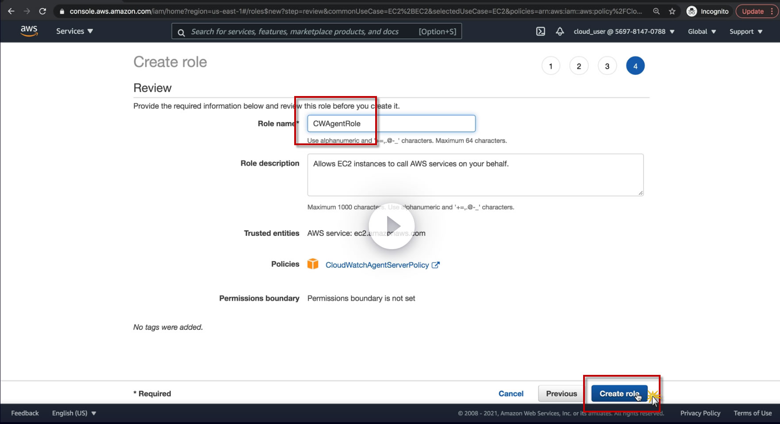Go to wizard step 2
The height and width of the screenshot is (424, 780).
point(579,66)
